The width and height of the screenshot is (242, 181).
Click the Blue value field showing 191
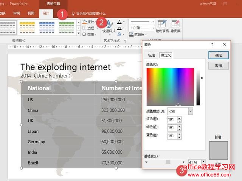(172, 136)
